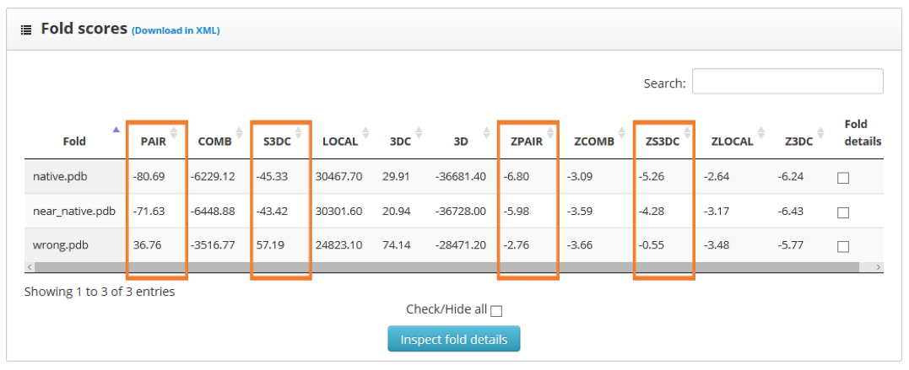Viewport: 909px width, 370px height.
Task: Click S3DC value -45.33
Action: click(x=273, y=177)
